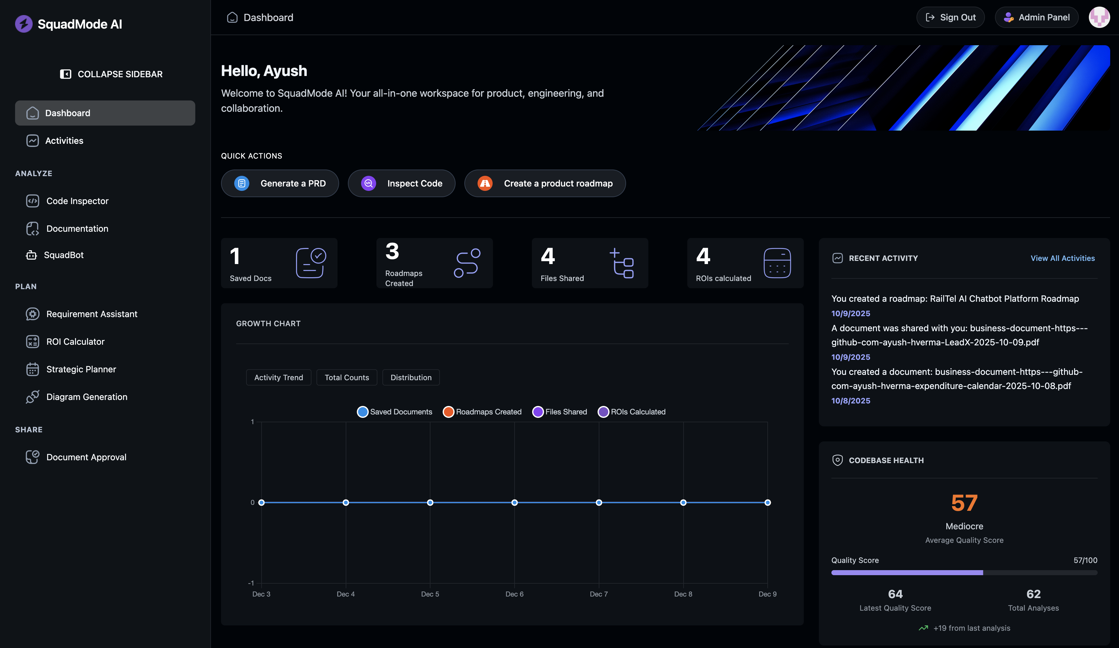Image resolution: width=1119 pixels, height=648 pixels.
Task: Switch to the Distribution chart tab
Action: [x=411, y=377]
